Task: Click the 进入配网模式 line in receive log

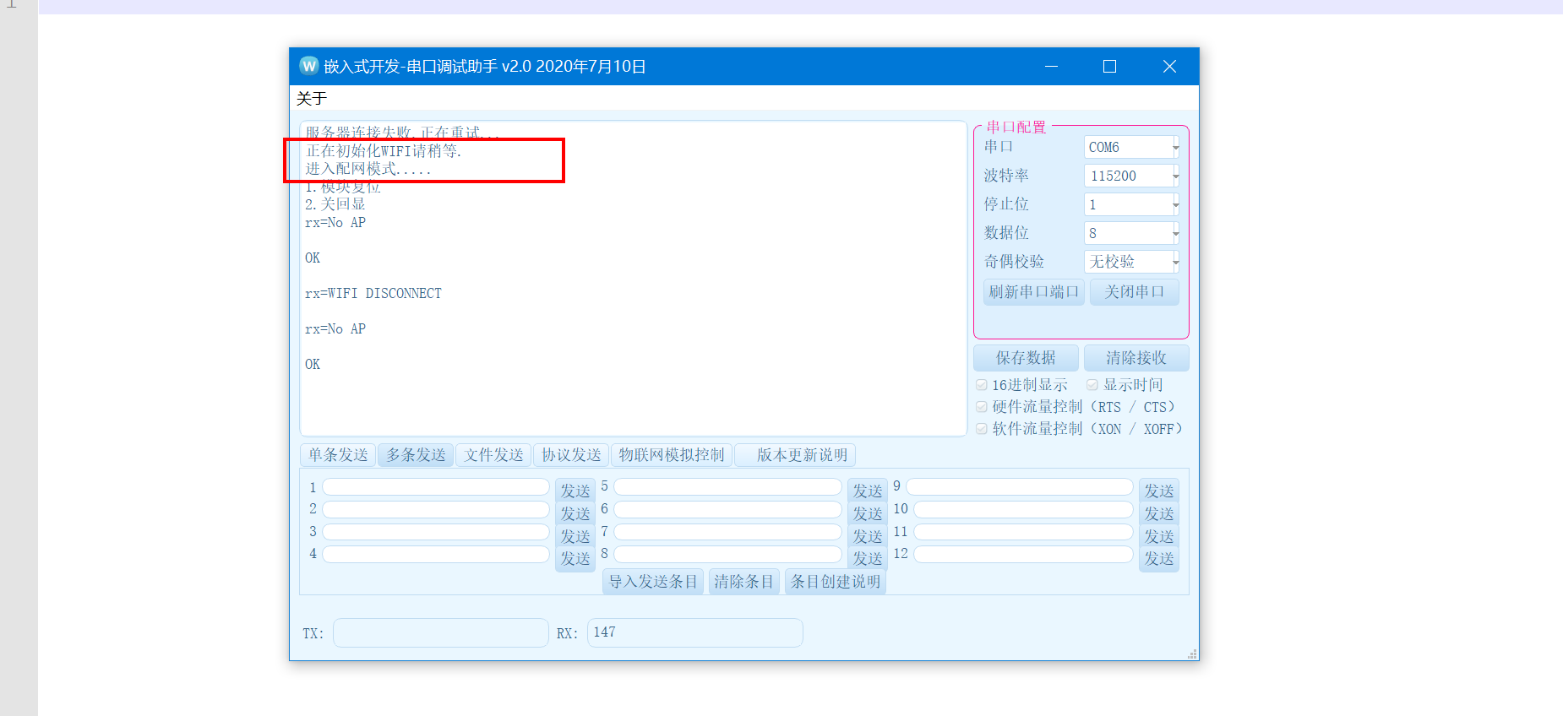Action: (x=368, y=169)
